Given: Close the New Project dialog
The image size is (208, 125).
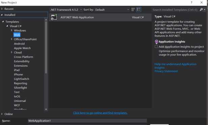Looking at the screenshot, I should click(202, 2).
